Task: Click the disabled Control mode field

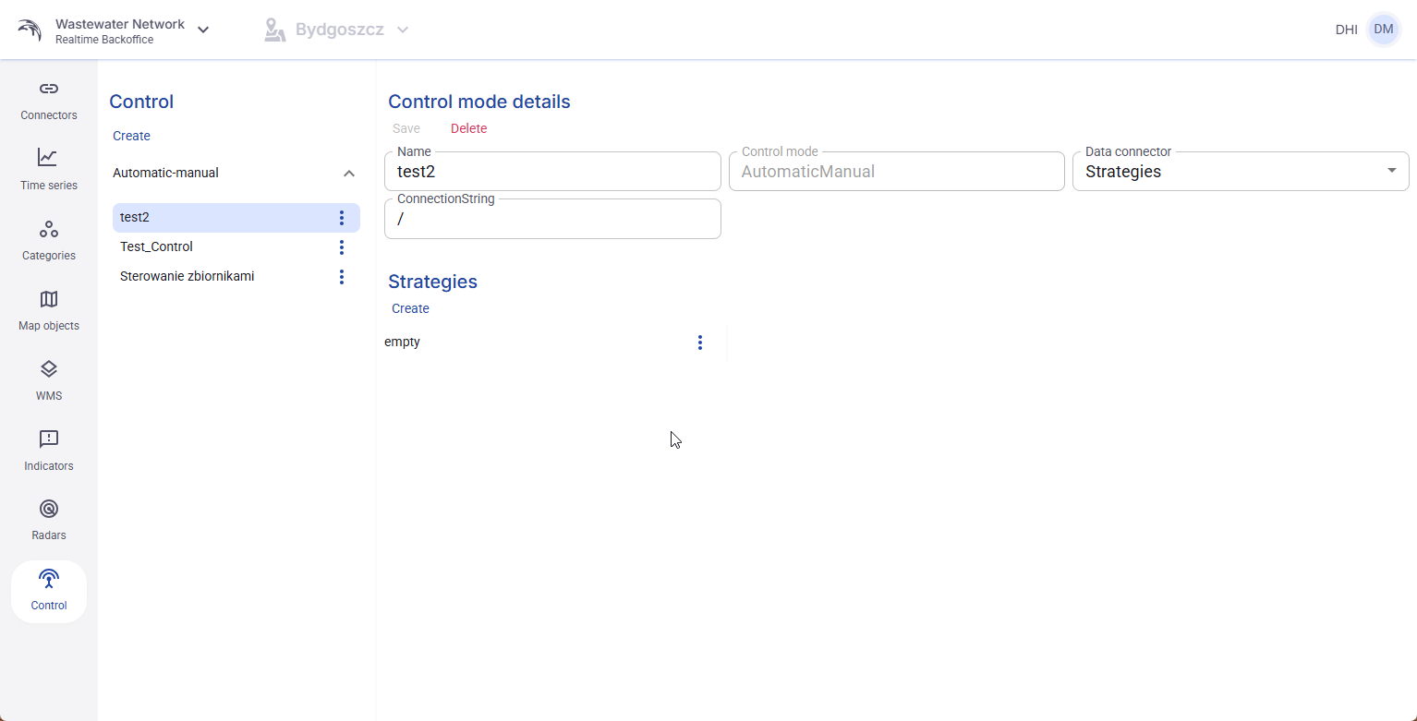Action: 897,172
